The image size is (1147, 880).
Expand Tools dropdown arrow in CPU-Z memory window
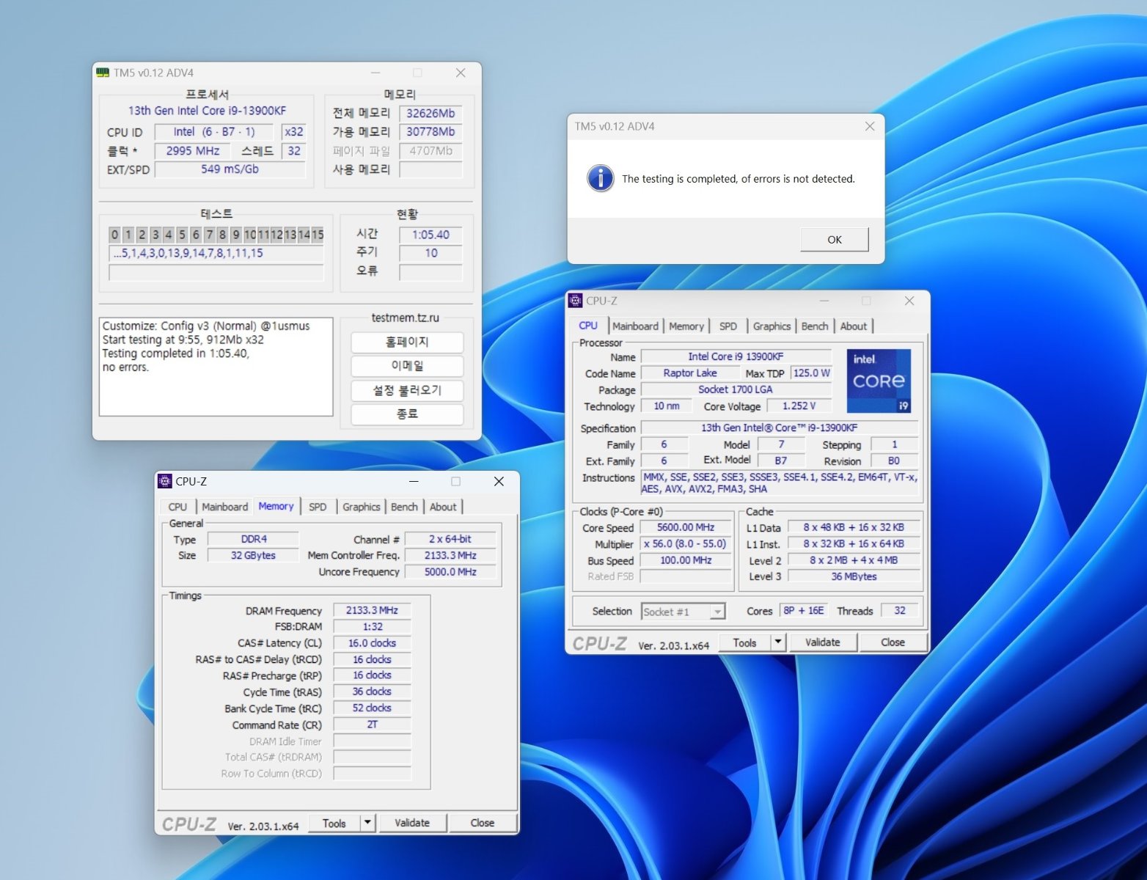pyautogui.click(x=368, y=823)
